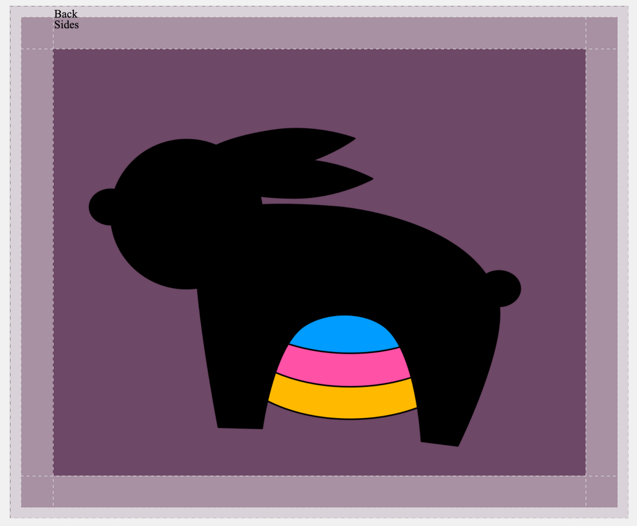Click the bottom-left dashed corner square
This screenshot has width=637, height=526.
[37, 491]
